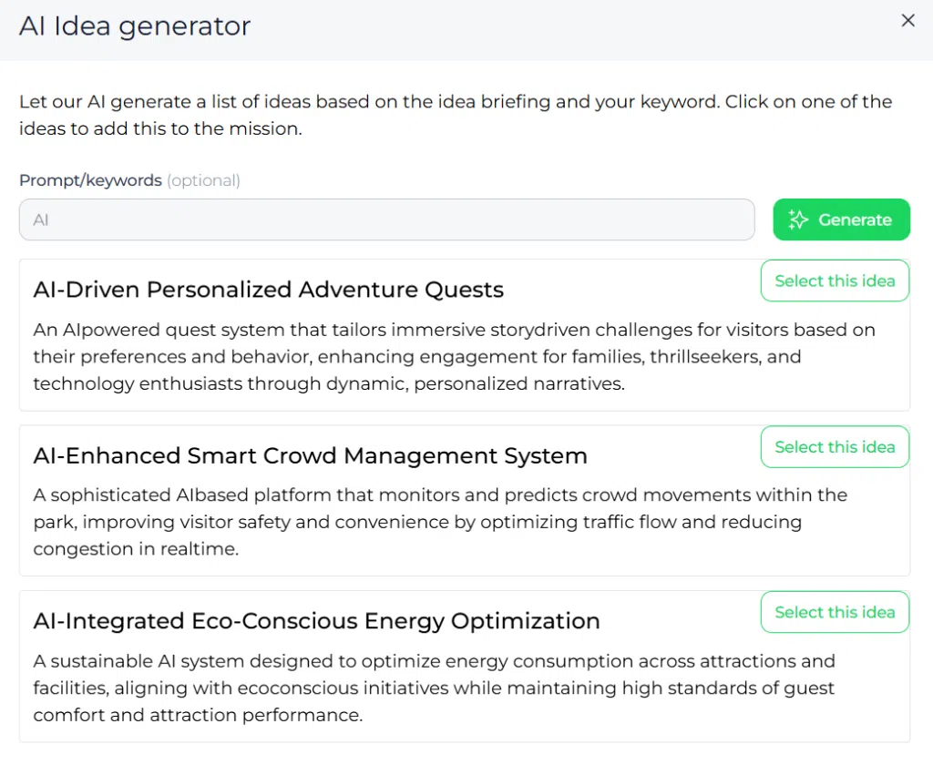Click the Crowd Management description text
The height and width of the screenshot is (775, 933).
click(x=440, y=522)
